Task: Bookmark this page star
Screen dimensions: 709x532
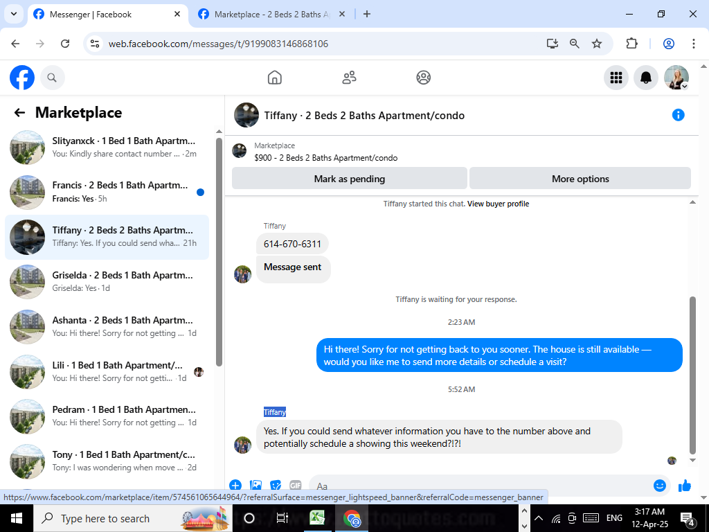Action: pyautogui.click(x=597, y=44)
